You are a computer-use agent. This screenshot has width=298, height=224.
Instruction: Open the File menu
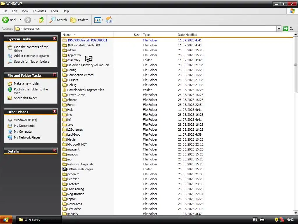[x=5, y=11]
